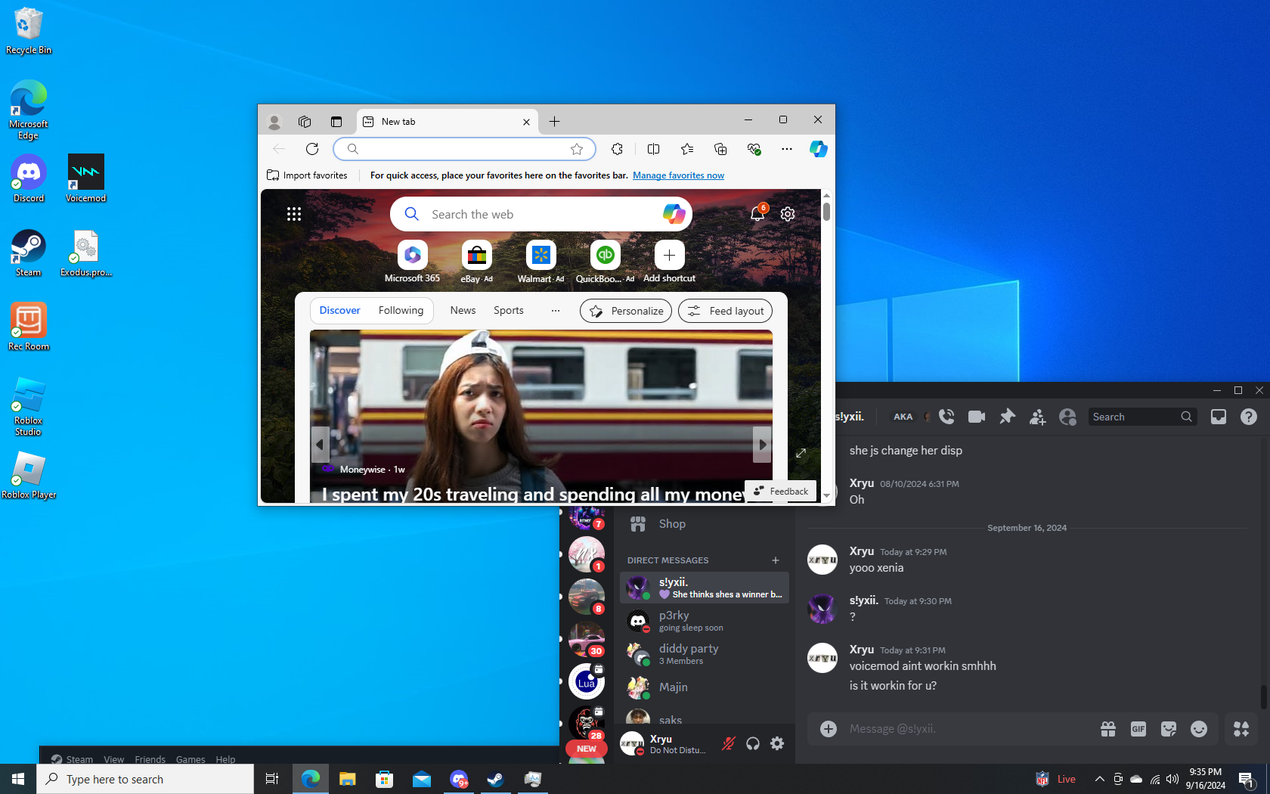
Task: Create a new direct message
Action: pos(776,560)
